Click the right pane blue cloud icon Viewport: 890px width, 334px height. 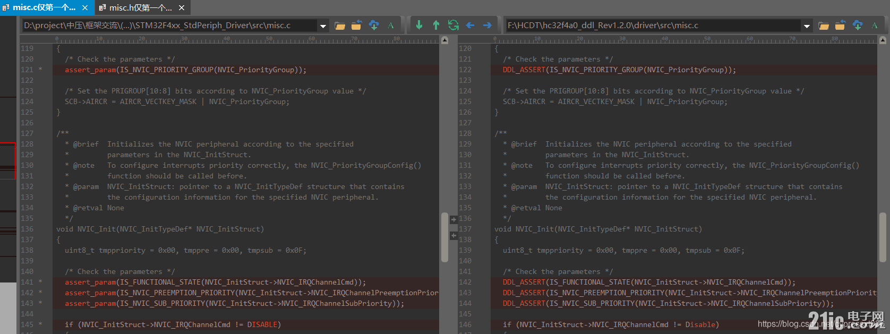858,25
